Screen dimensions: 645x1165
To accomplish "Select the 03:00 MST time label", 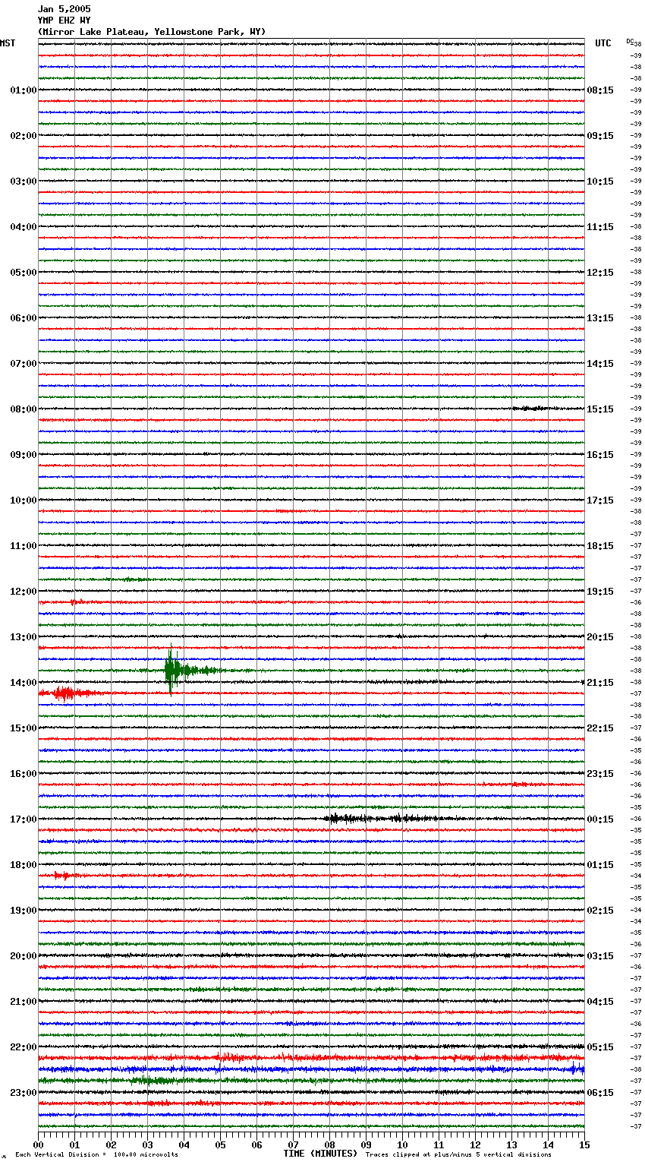I will point(24,182).
